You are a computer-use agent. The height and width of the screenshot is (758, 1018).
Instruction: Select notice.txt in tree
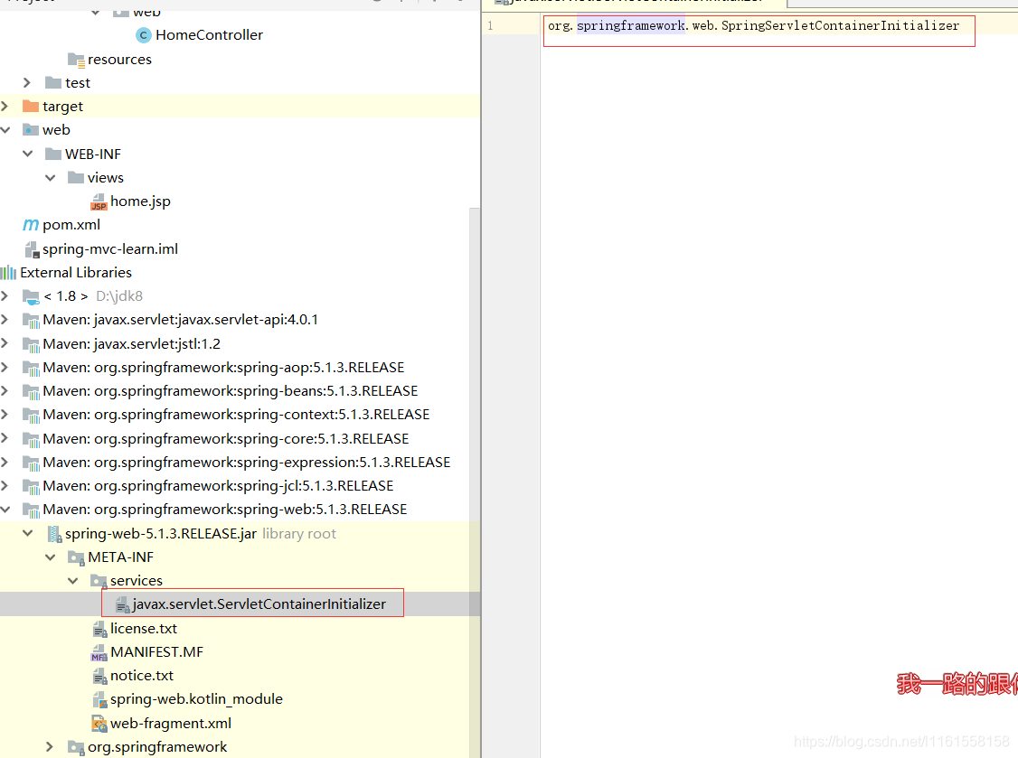click(142, 676)
